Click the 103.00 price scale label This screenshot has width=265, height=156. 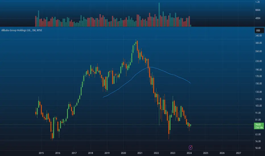258,106
